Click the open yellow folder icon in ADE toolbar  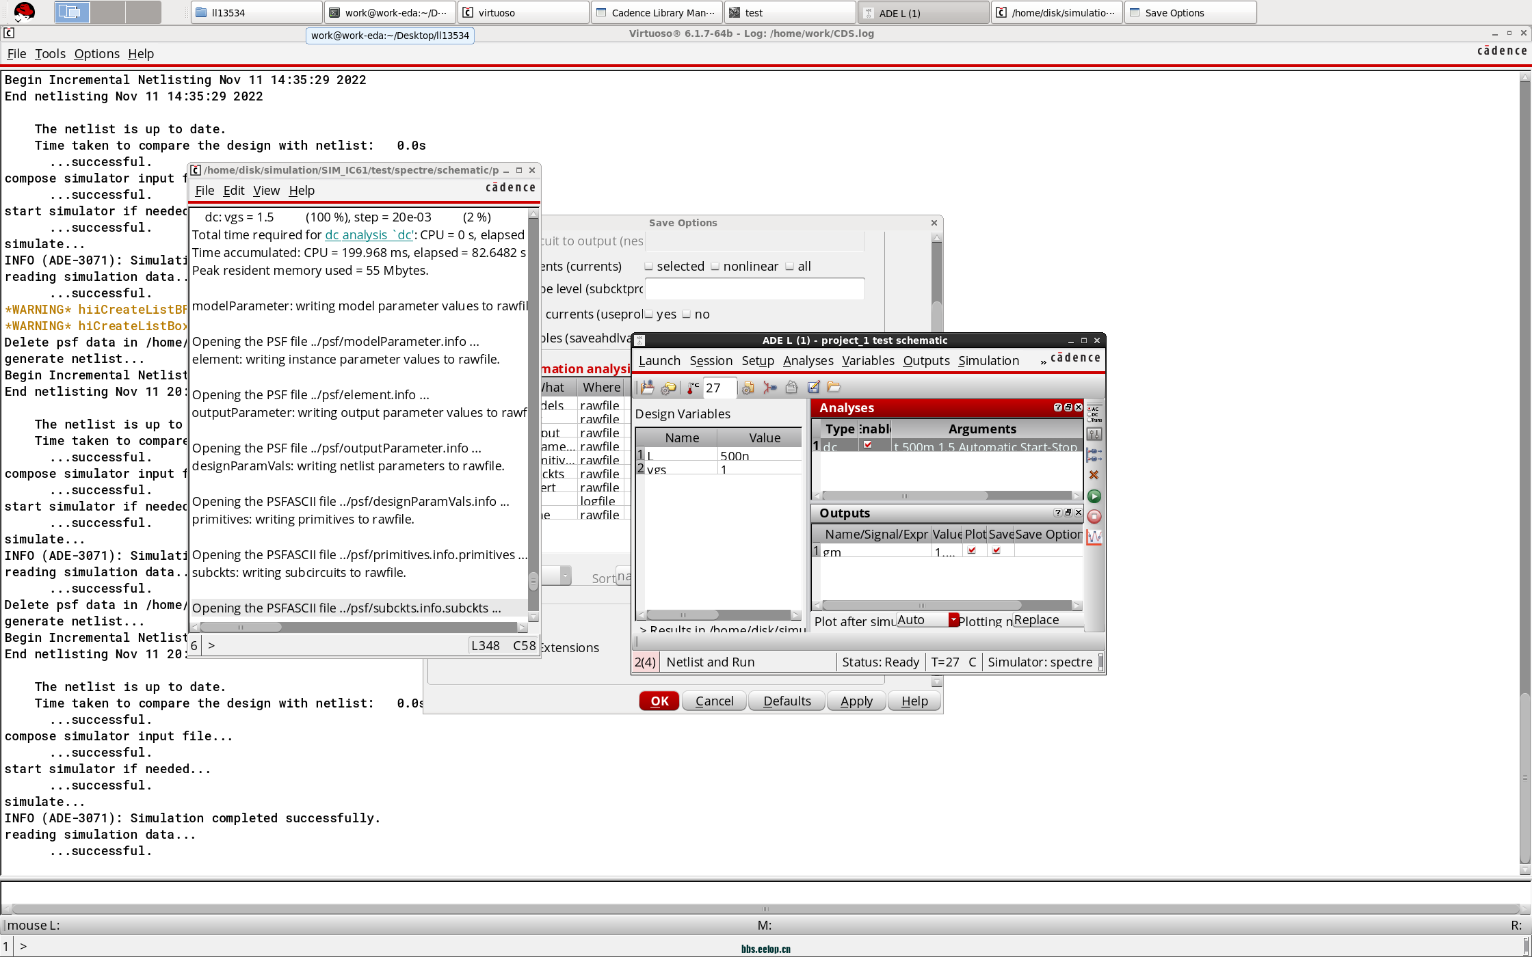tap(834, 388)
